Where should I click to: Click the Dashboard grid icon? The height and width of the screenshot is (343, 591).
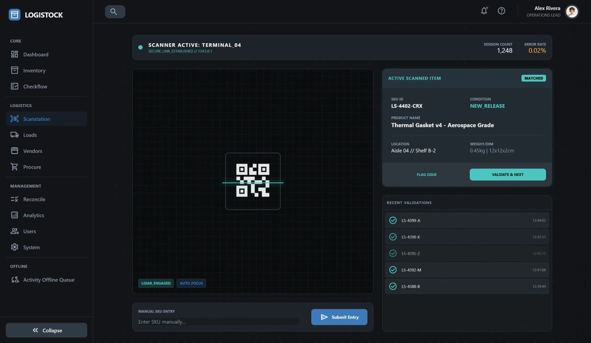[14, 54]
